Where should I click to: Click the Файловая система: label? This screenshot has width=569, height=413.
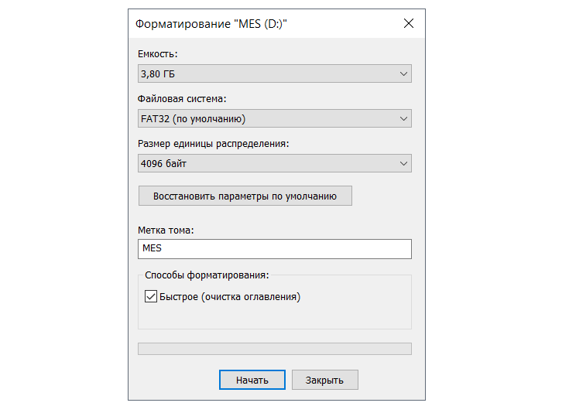point(182,99)
